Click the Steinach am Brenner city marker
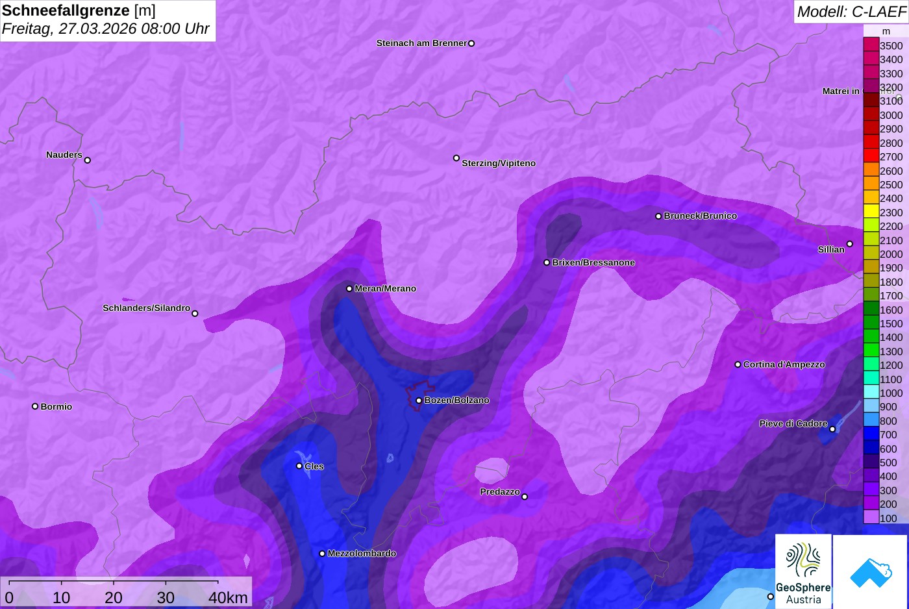The image size is (909, 609). [471, 43]
